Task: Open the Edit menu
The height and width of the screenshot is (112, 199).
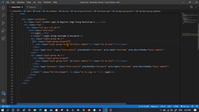Action: [13, 2]
